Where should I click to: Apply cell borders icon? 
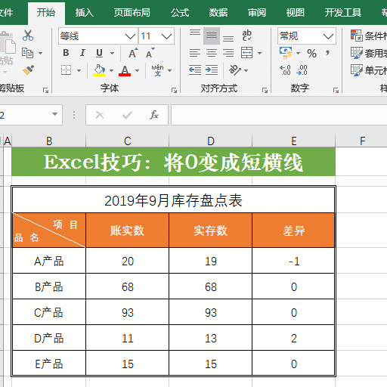point(66,70)
